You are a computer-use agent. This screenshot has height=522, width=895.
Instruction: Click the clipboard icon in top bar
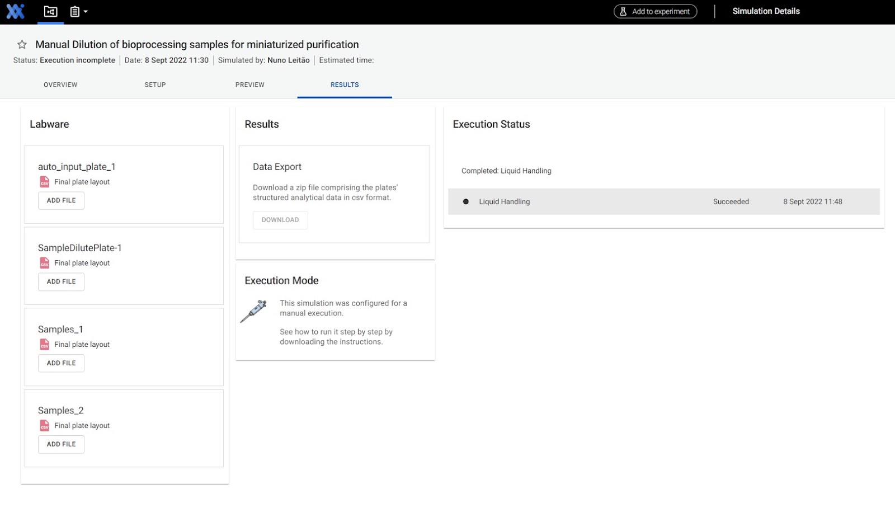(74, 11)
